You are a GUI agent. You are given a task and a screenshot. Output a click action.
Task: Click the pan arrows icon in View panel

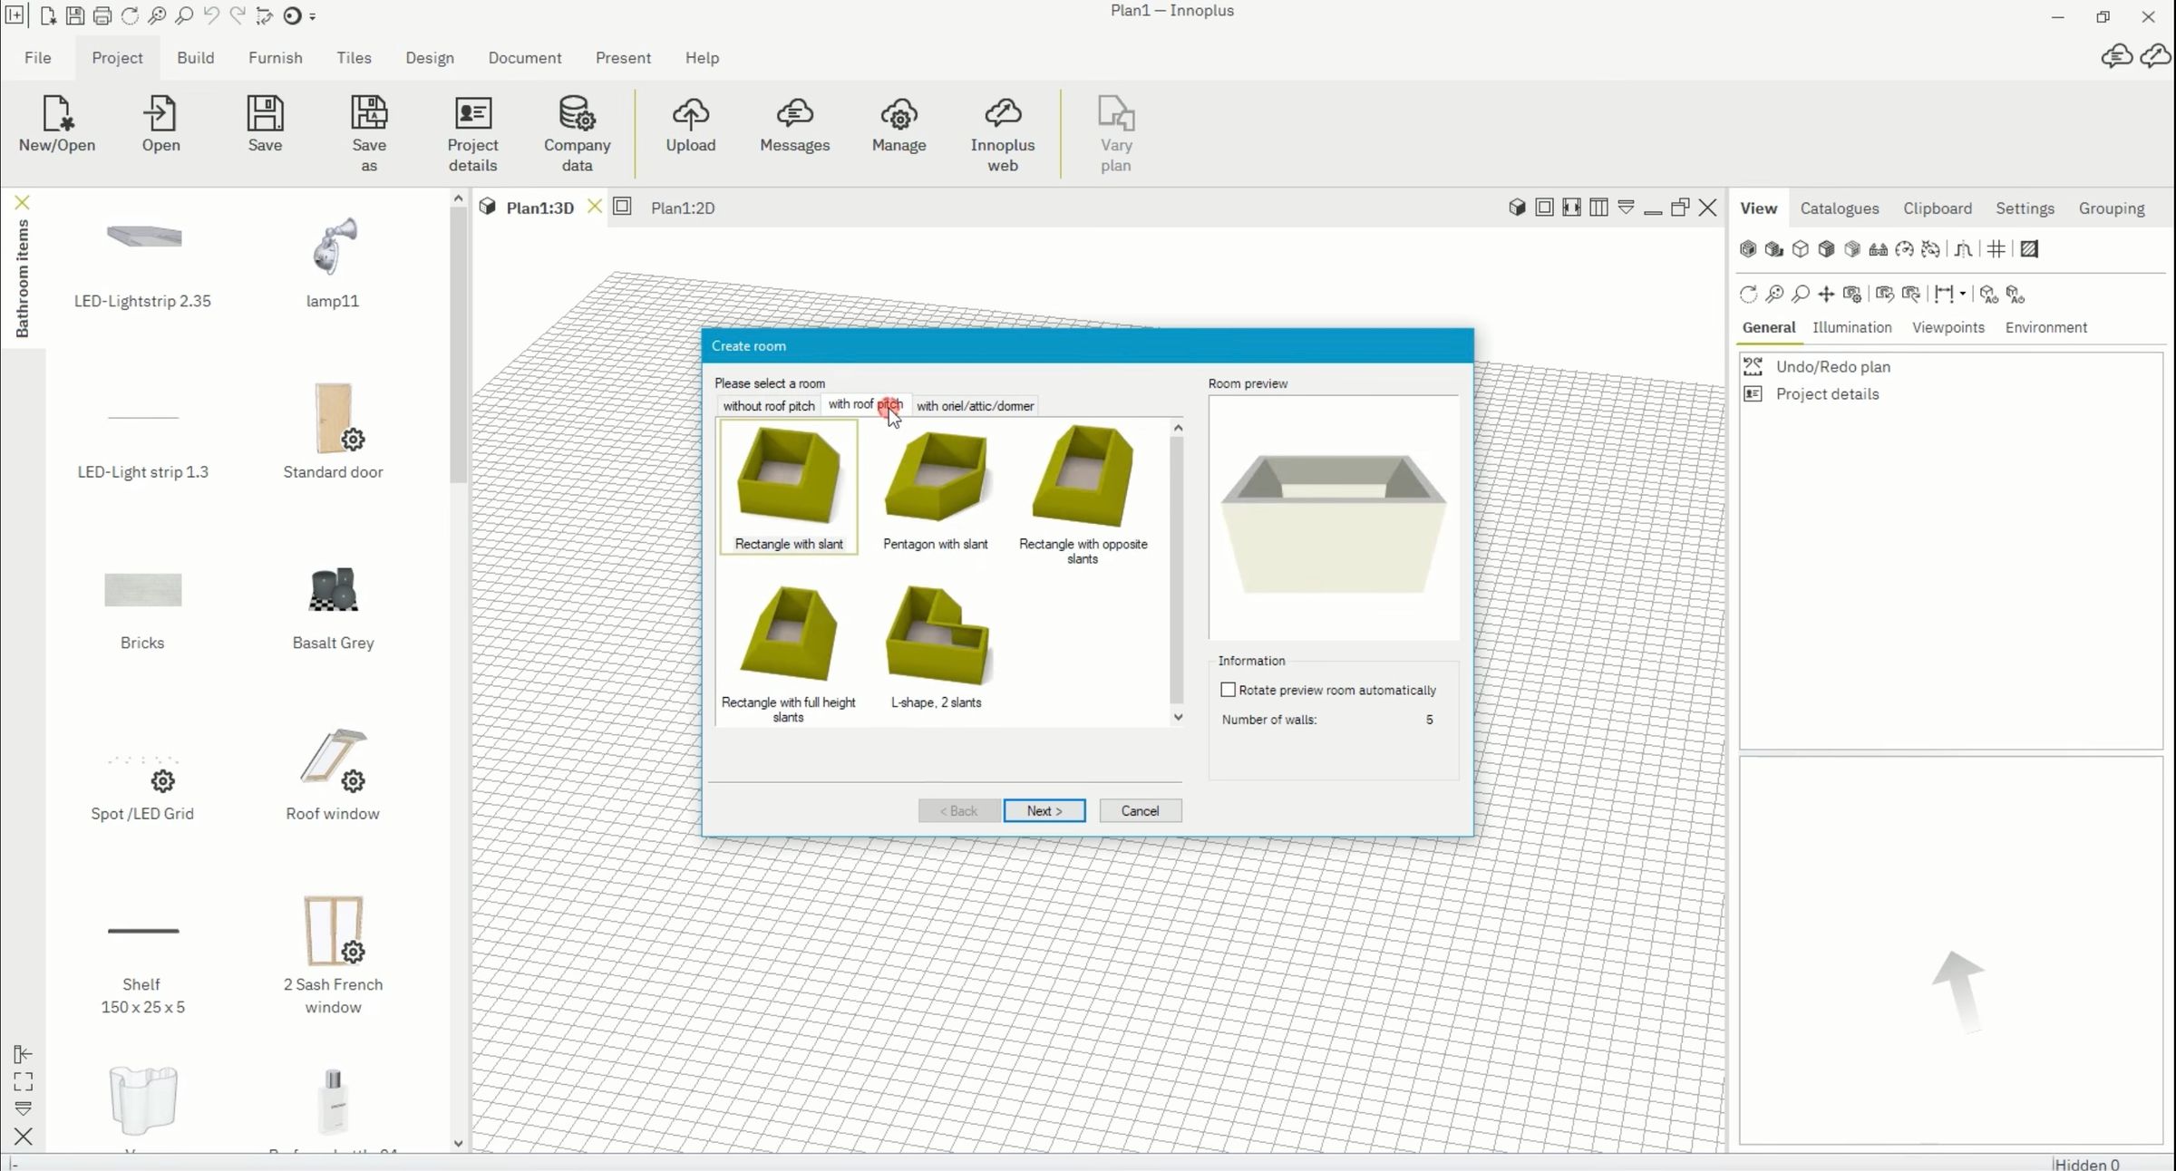coord(1826,295)
